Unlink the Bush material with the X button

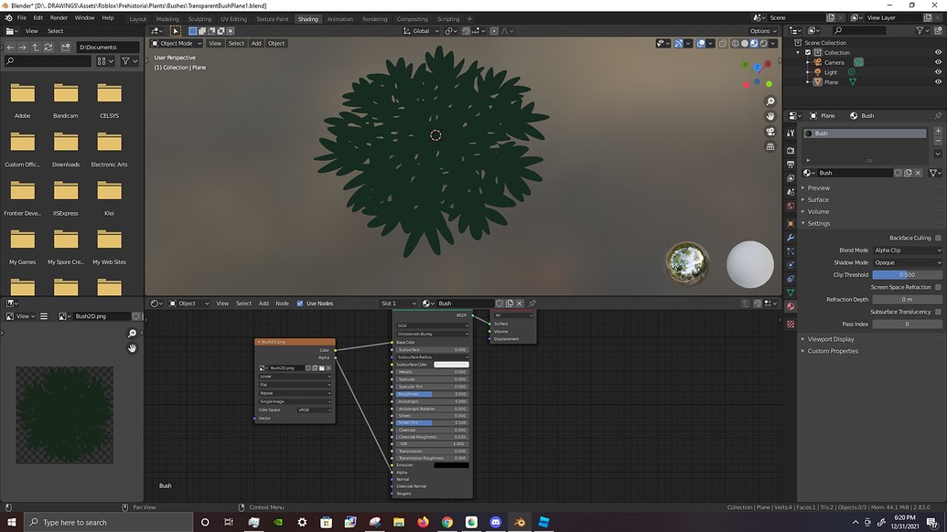(x=918, y=173)
